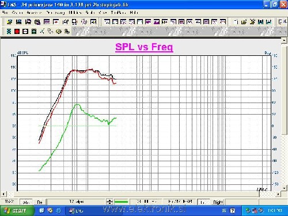Toggle the Right button in status bar
288x216 pixels.
218,202
